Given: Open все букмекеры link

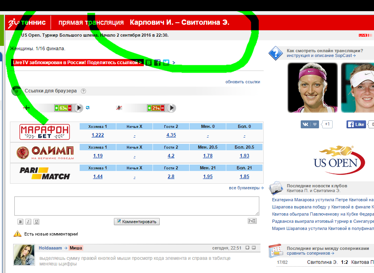Looking at the screenshot, I should tap(246, 188).
